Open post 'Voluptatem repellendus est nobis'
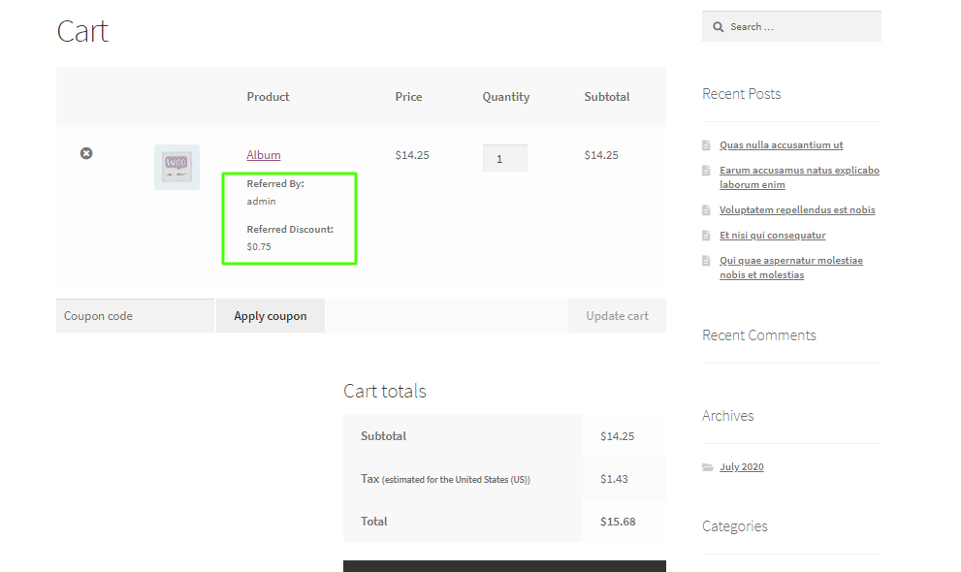This screenshot has width=961, height=572. click(797, 210)
